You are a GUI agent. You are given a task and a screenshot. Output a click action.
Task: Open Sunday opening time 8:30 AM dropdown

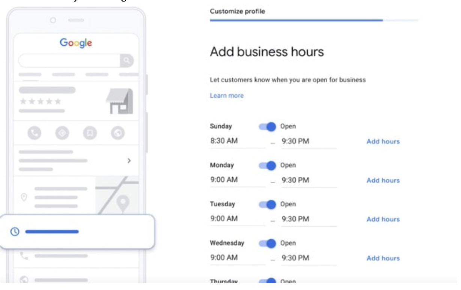tap(237, 142)
